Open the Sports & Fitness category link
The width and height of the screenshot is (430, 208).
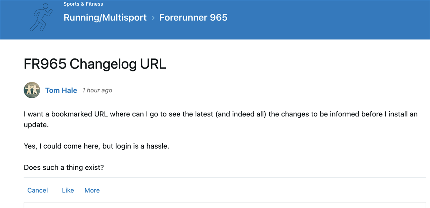[x=83, y=4]
